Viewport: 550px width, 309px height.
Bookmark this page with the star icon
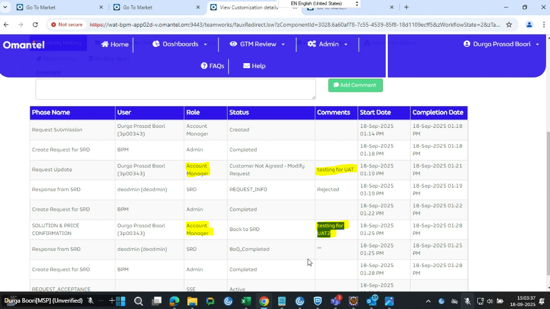coord(509,25)
